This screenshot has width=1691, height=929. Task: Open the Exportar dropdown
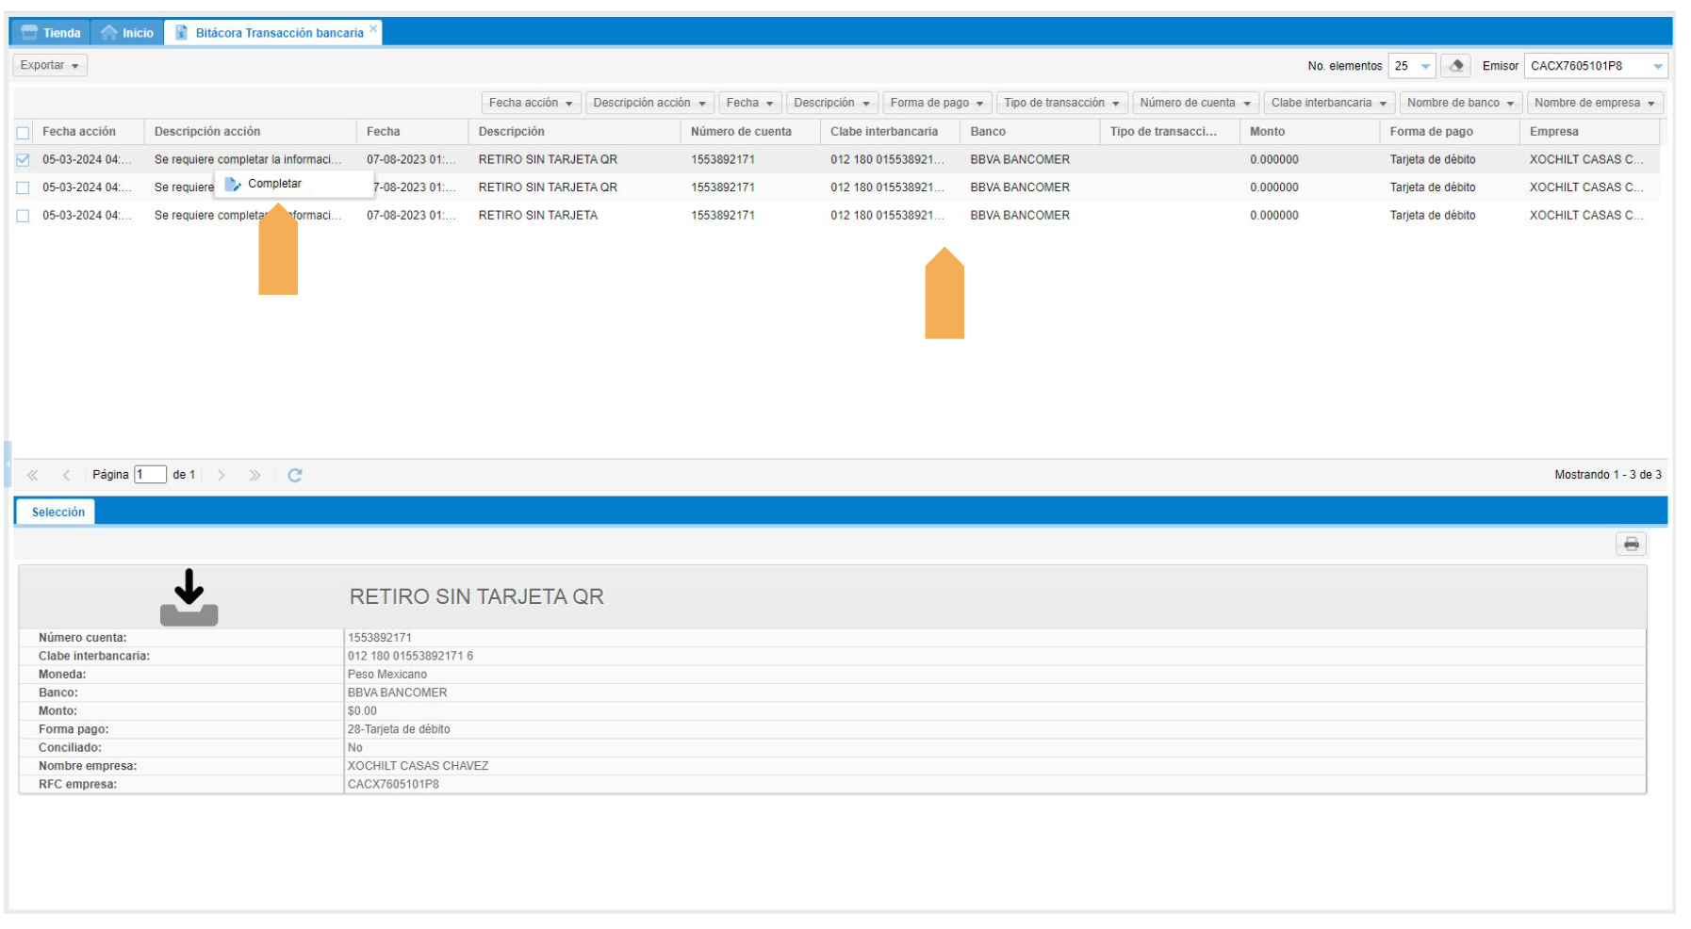click(50, 65)
